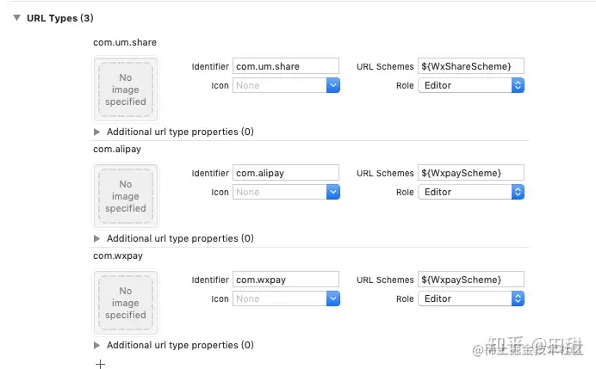Select the com.alipay image well

pos(126,196)
